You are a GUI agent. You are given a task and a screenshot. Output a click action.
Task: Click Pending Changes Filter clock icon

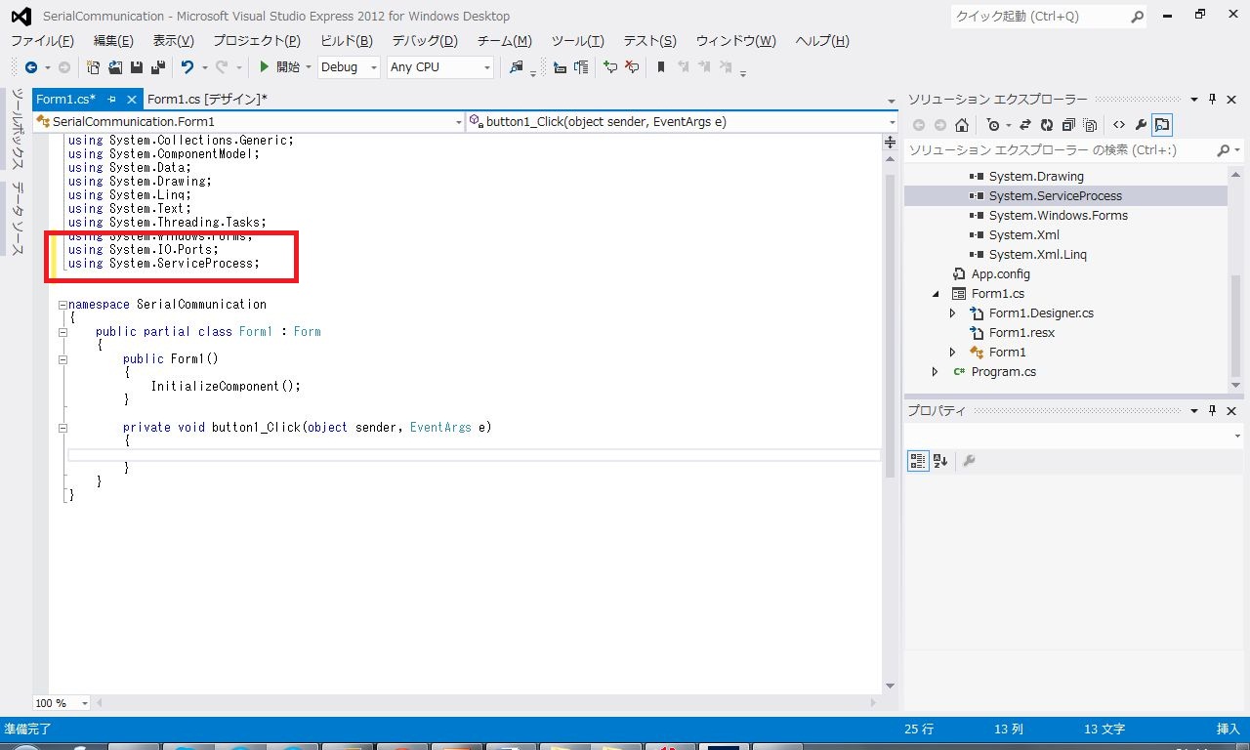[x=993, y=125]
